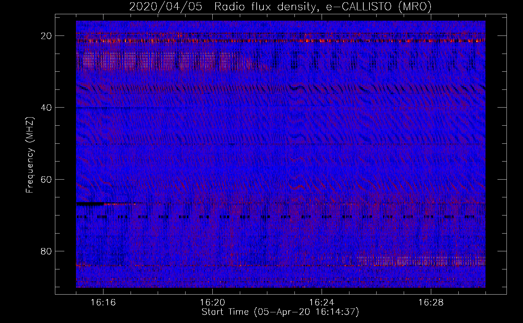Click the frequency tick label 20
Screen dimensions: 523x323
pos(47,36)
